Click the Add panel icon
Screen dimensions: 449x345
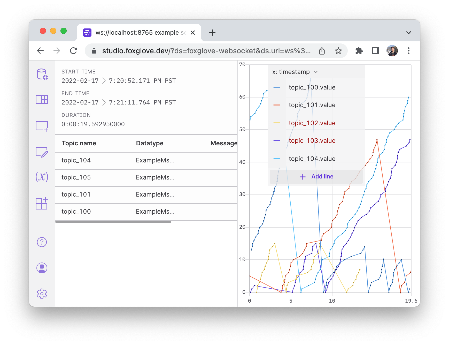[x=42, y=126]
